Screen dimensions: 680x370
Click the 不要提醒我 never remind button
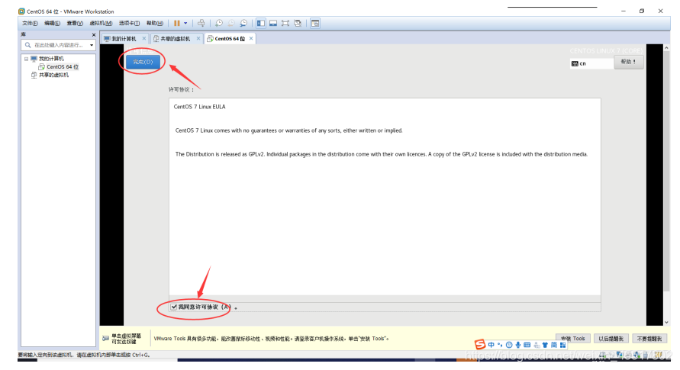(x=649, y=339)
